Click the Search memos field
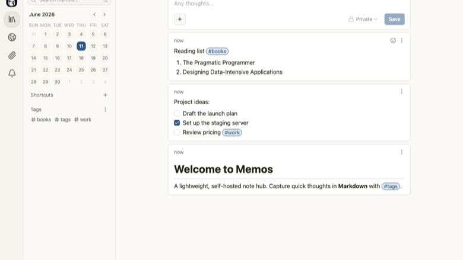The width and height of the screenshot is (463, 260). tap(69, 1)
